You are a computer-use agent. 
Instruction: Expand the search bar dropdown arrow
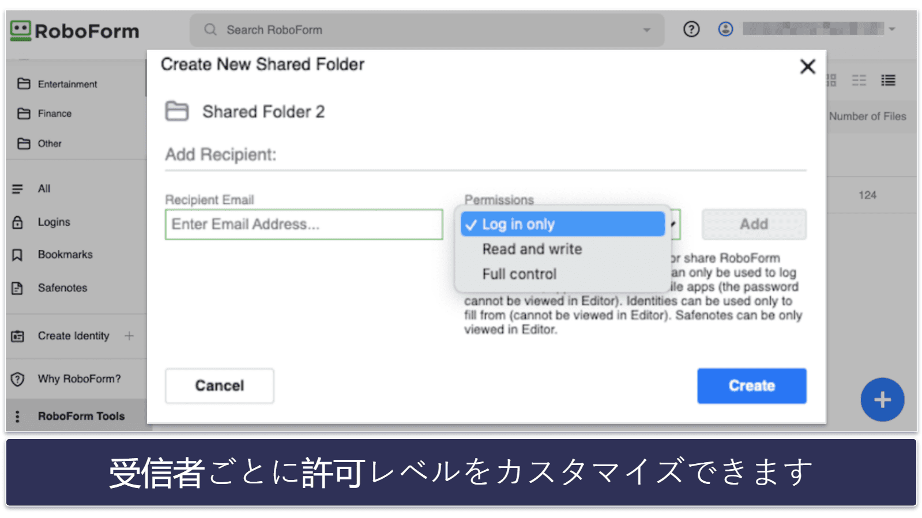click(x=647, y=30)
